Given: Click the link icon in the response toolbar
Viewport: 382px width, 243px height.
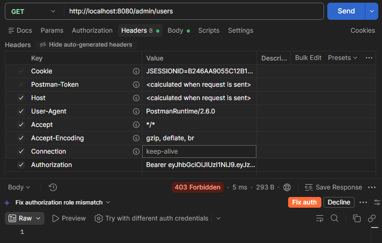Looking at the screenshot, I should pyautogui.click(x=372, y=218).
